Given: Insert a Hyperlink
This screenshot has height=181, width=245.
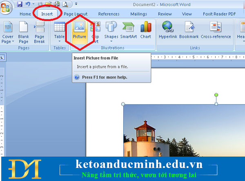Looking at the screenshot, I should 168,30.
